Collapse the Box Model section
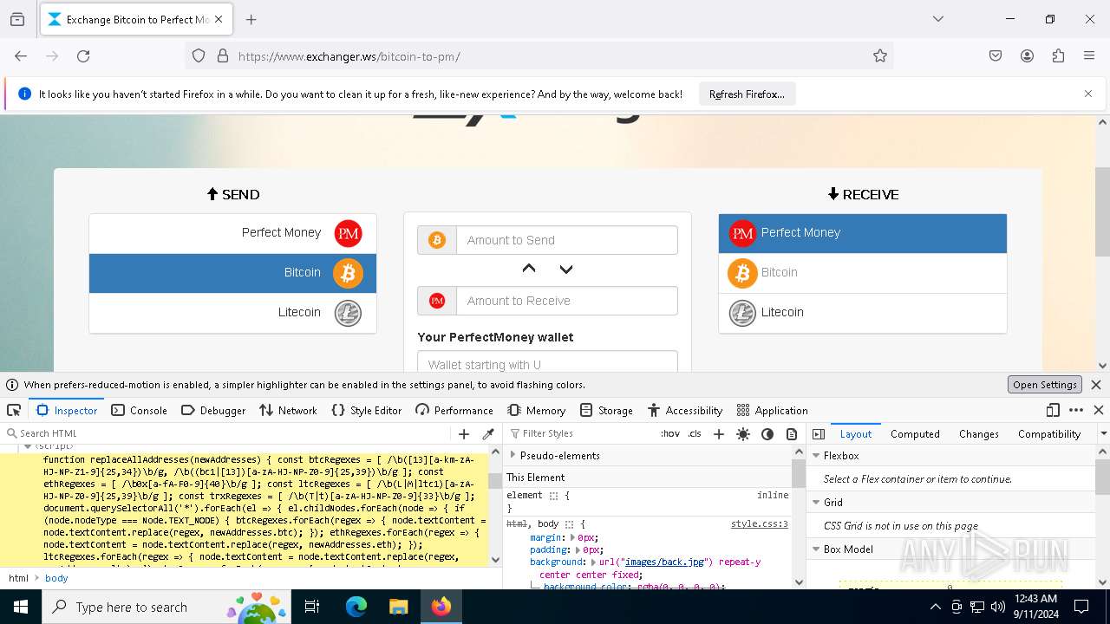Viewport: 1110px width, 624px height. coord(816,549)
